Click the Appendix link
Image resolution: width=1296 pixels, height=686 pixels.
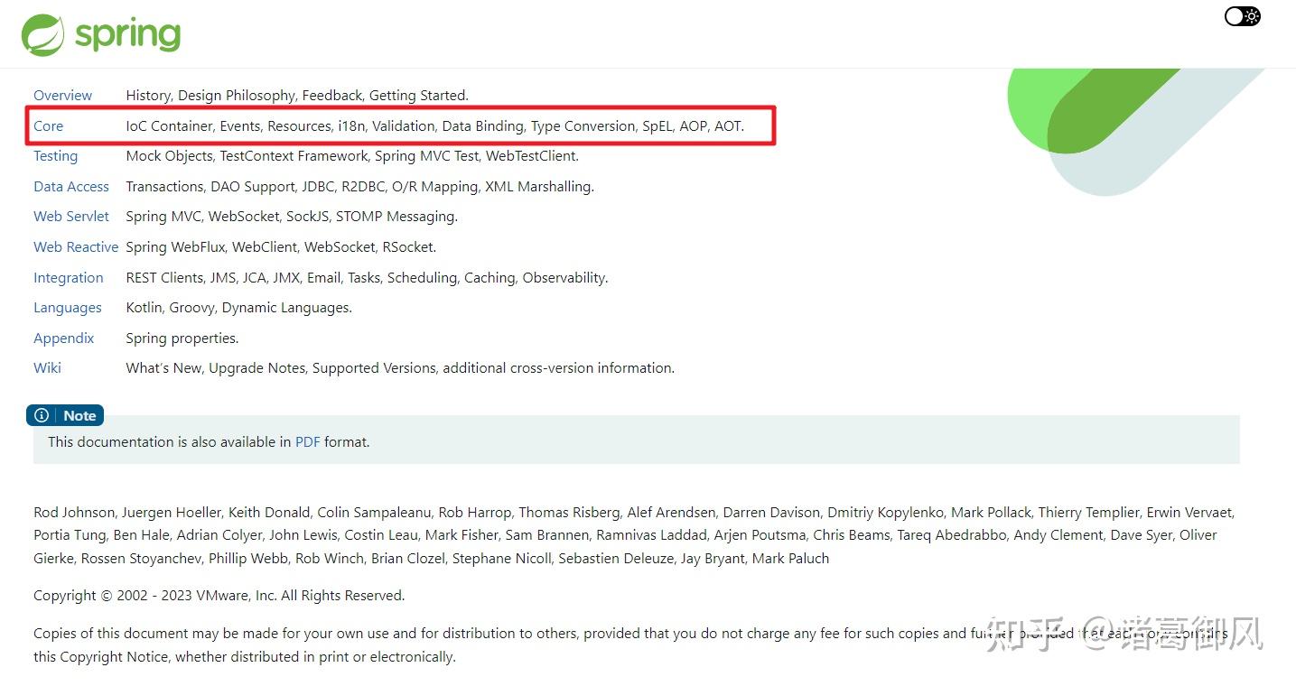[63, 338]
